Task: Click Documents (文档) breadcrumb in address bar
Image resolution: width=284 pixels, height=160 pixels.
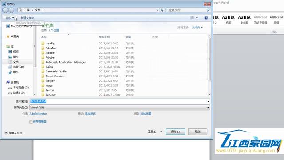Action: coord(38,10)
